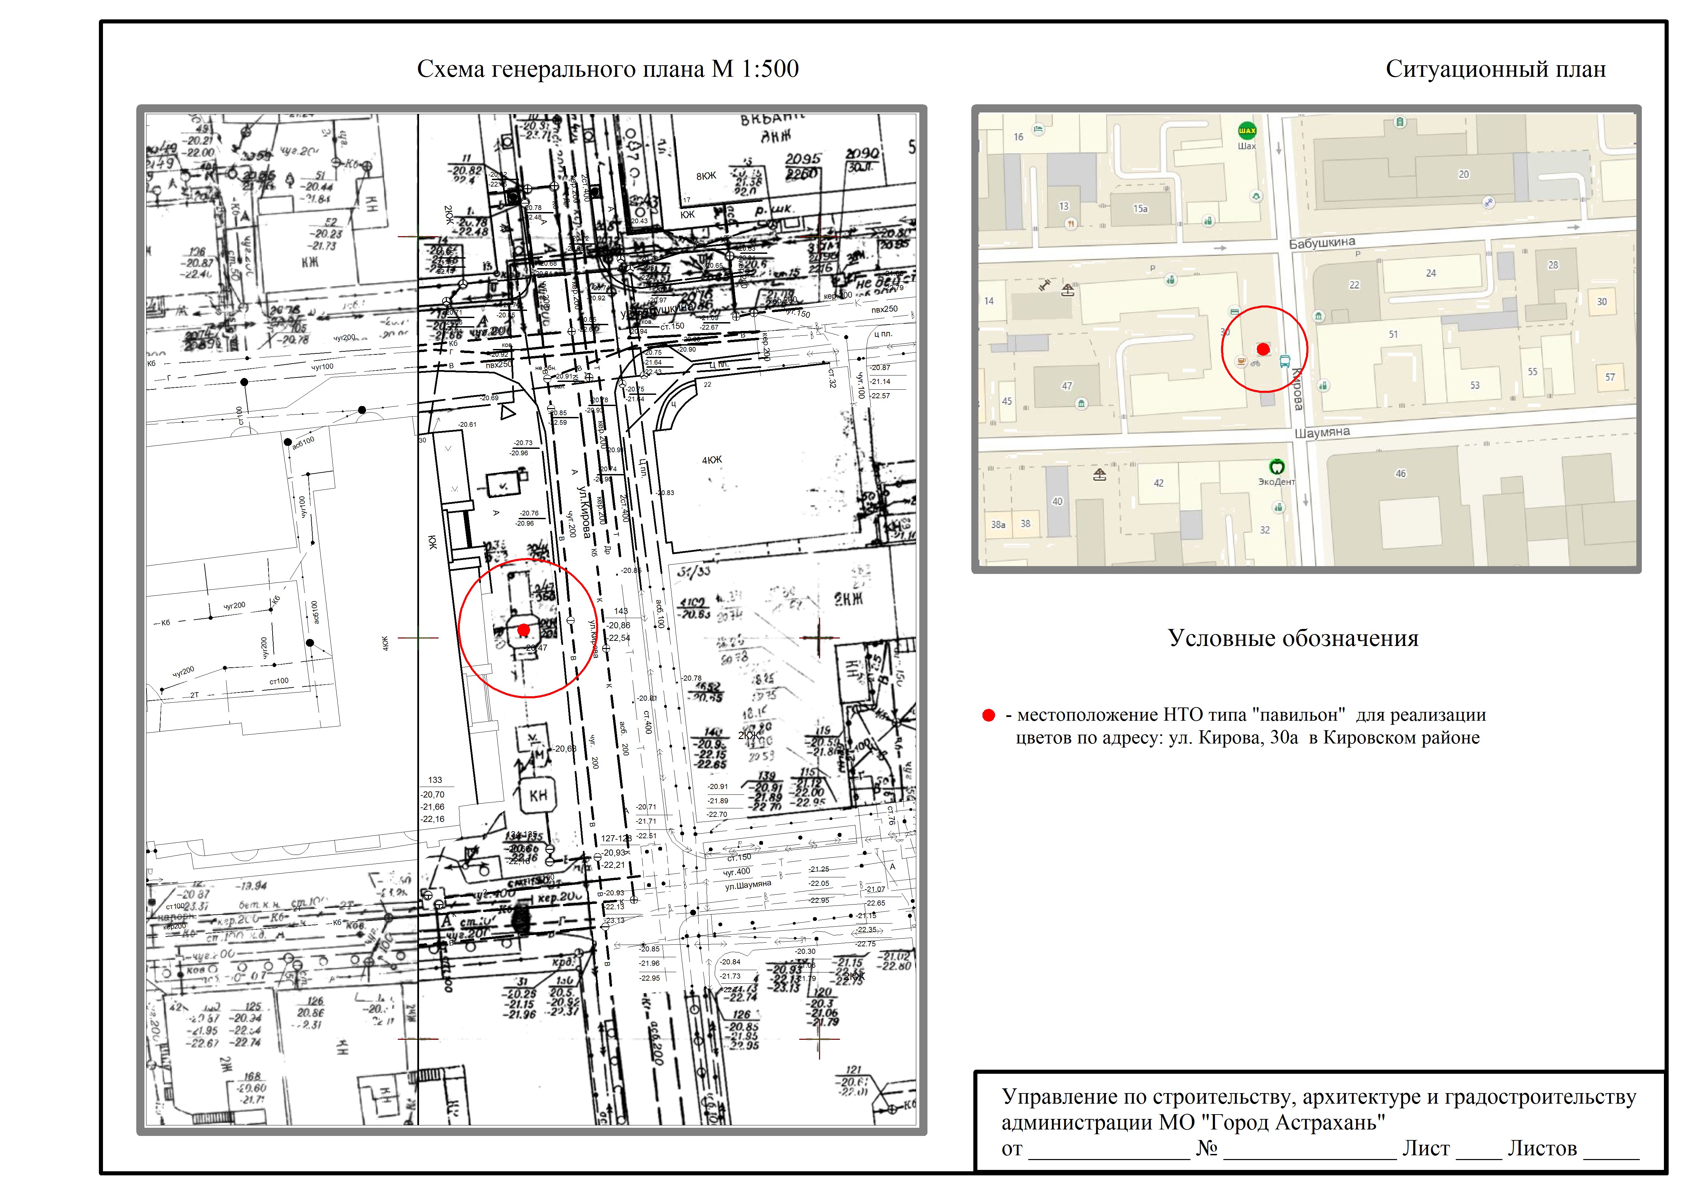Click the green Шах store icon

1247,130
